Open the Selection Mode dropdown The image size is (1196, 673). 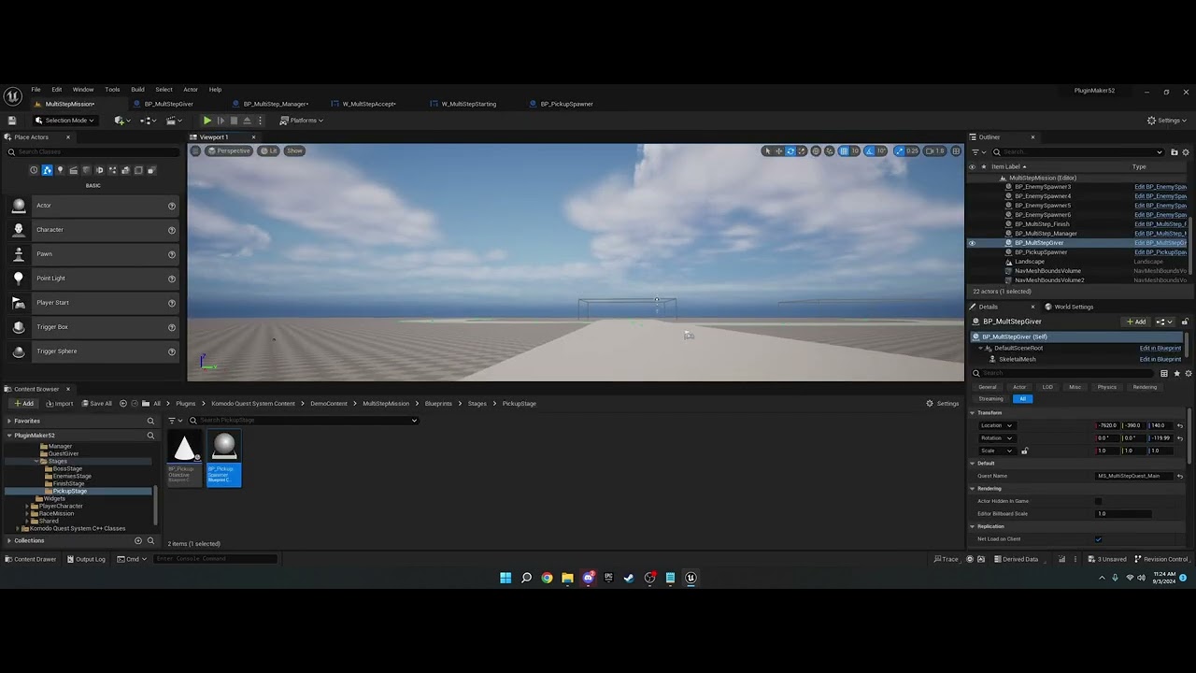pyautogui.click(x=64, y=121)
